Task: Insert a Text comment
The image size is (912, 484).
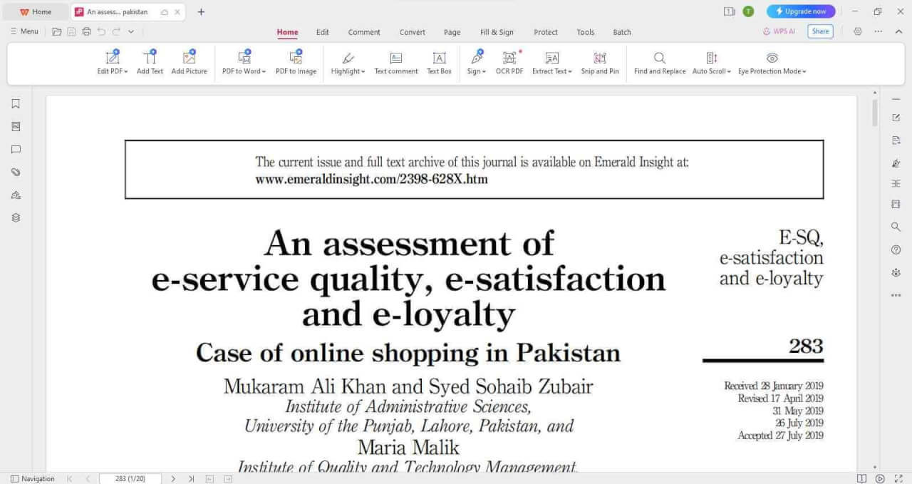Action: [396, 63]
